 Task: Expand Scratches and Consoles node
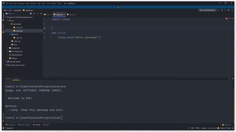[6, 65]
